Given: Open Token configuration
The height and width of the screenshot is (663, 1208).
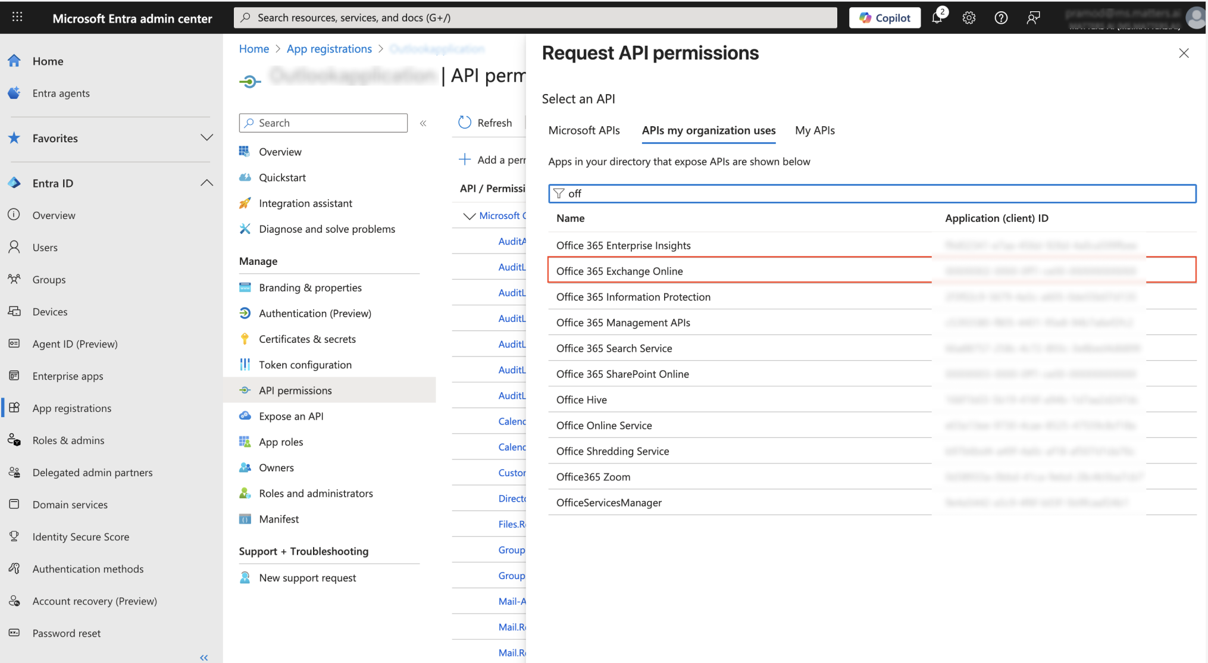Looking at the screenshot, I should (305, 365).
